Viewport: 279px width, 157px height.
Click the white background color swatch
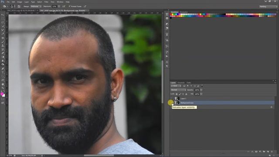[4, 96]
